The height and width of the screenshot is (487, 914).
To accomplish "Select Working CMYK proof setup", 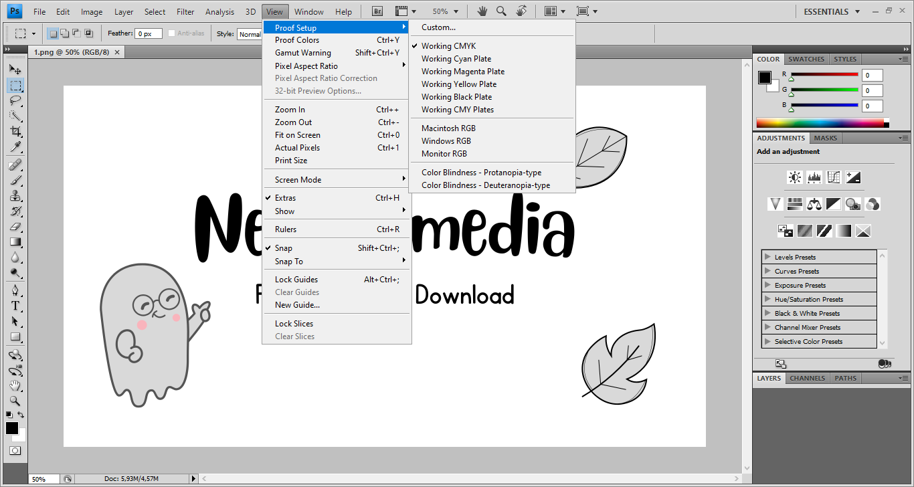I will [x=448, y=46].
